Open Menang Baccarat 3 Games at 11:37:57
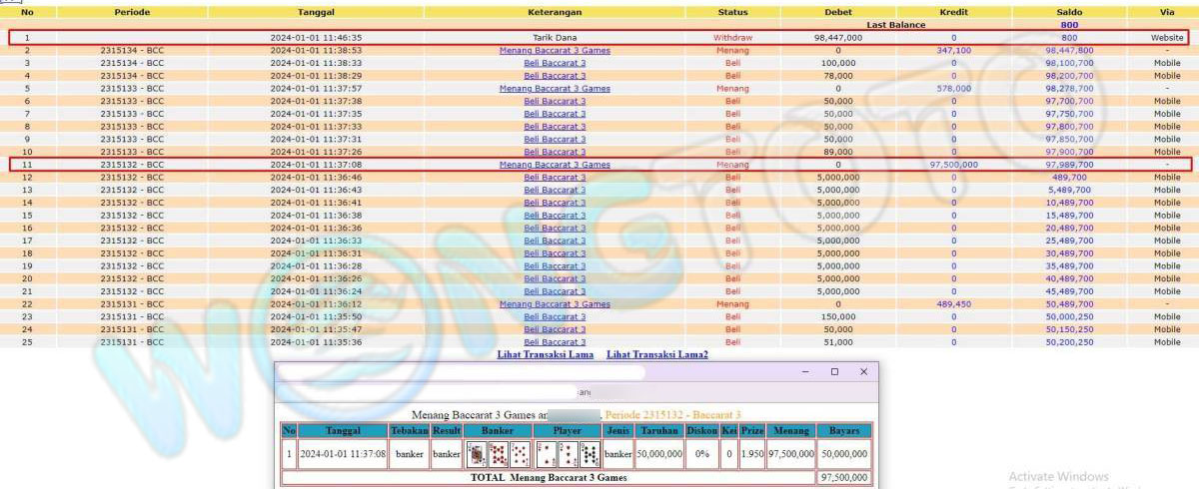This screenshot has width=1199, height=489. [555, 88]
